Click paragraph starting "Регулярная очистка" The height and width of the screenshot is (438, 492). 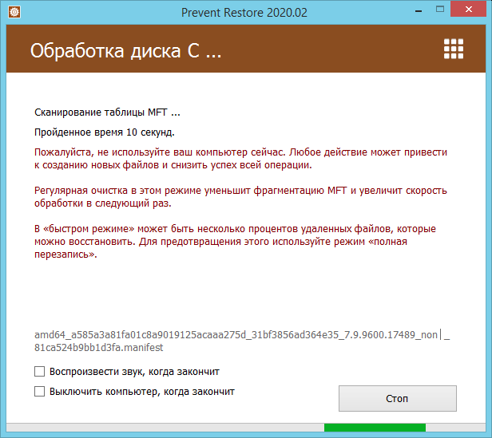240,197
